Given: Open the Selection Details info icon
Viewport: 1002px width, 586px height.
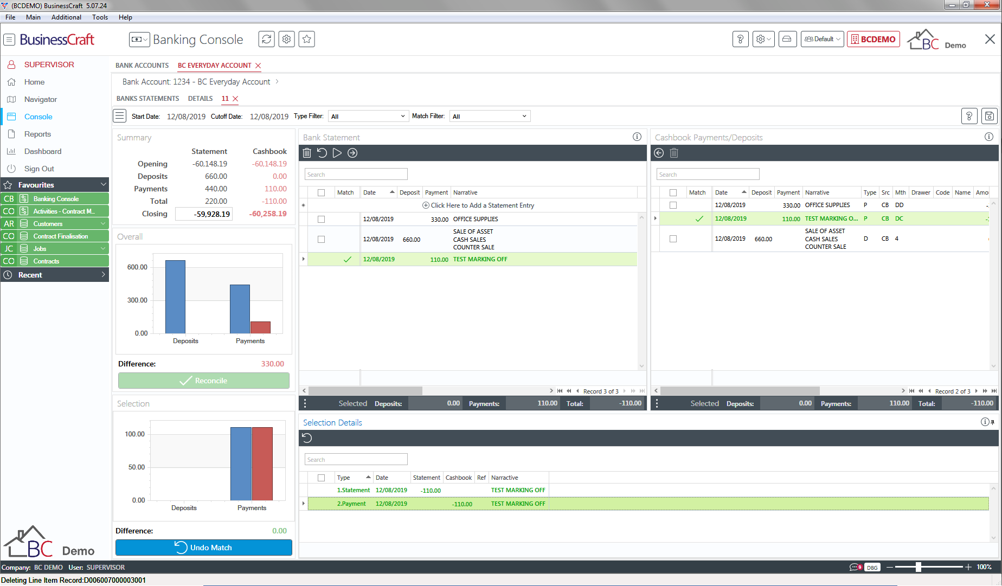Looking at the screenshot, I should coord(985,422).
